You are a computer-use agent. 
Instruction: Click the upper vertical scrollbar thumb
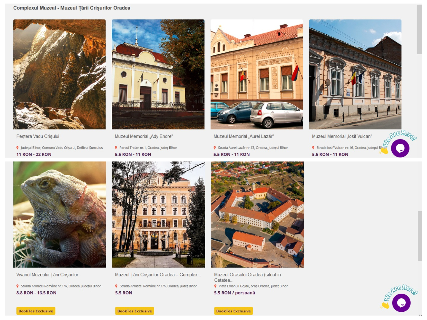419,30
